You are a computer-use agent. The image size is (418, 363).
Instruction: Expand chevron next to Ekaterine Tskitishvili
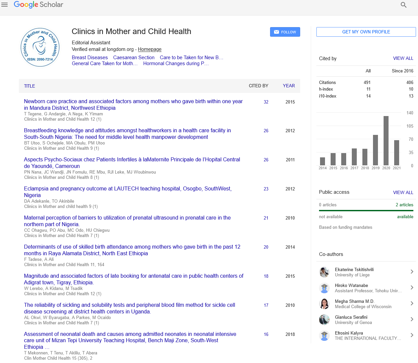pos(412,272)
